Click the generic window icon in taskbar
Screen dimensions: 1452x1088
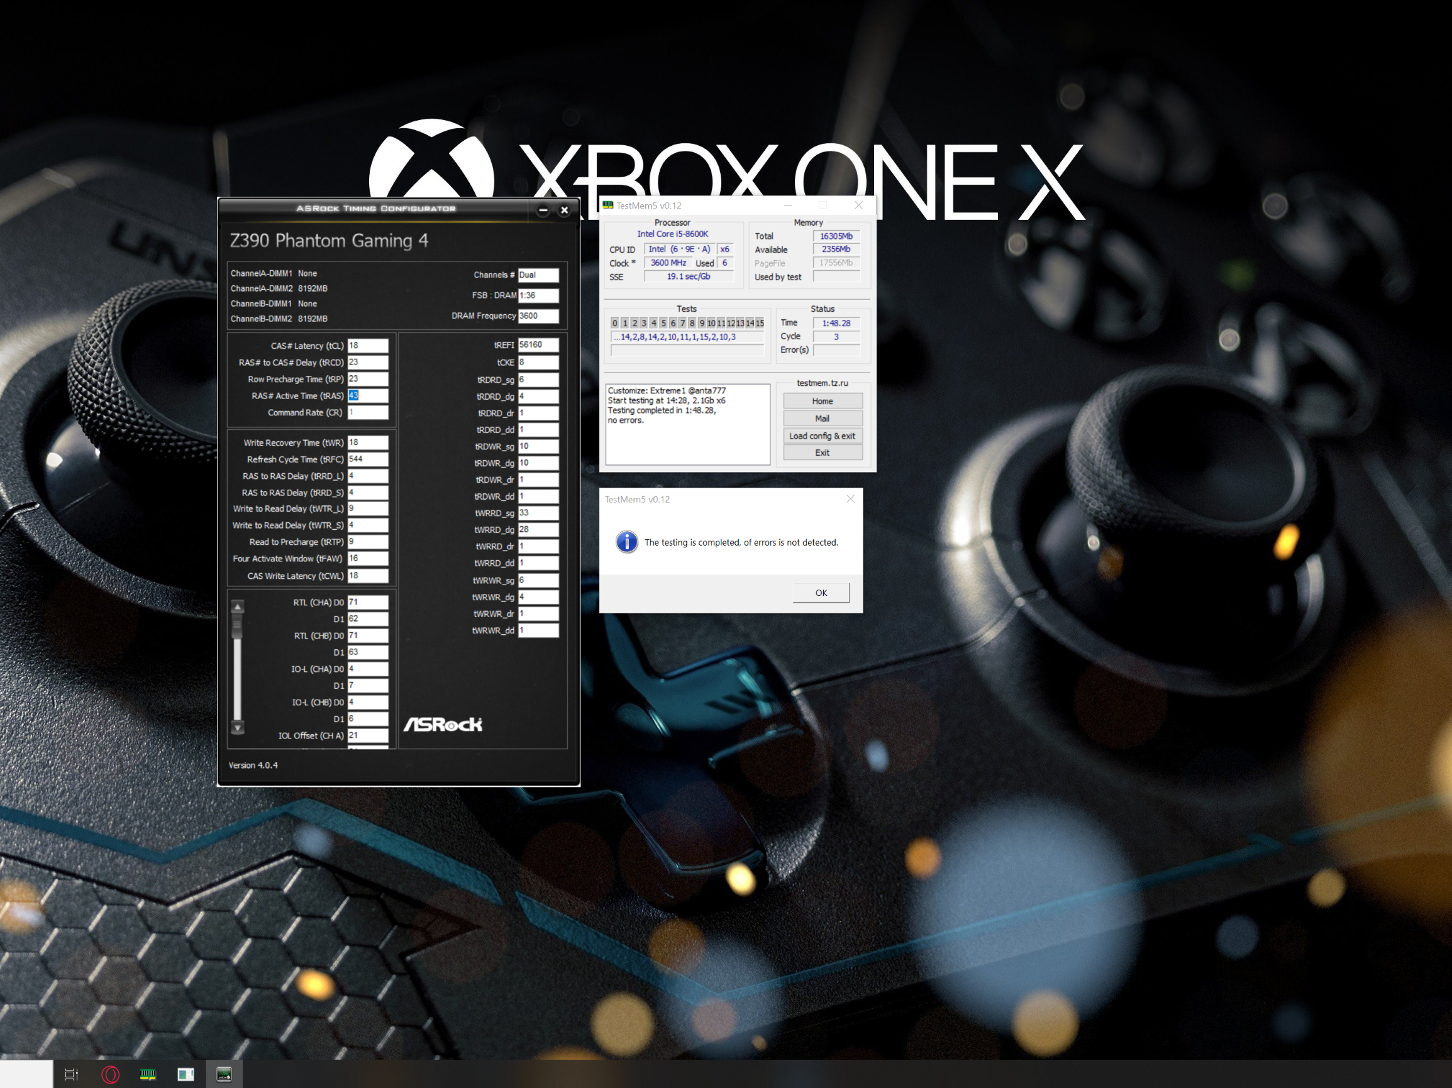click(186, 1074)
